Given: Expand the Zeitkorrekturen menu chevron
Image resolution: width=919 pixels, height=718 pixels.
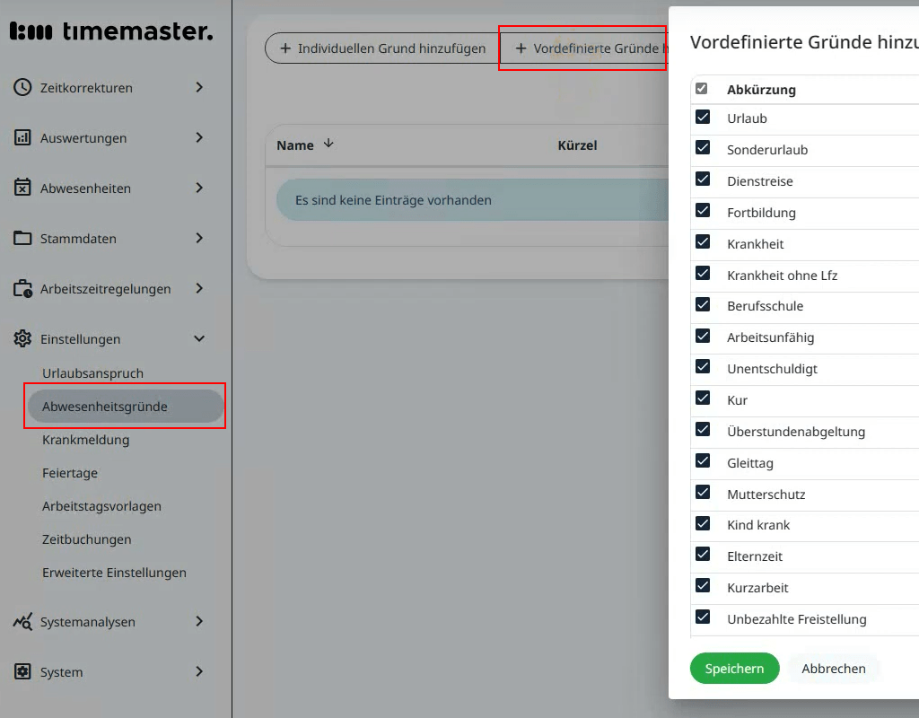Looking at the screenshot, I should point(199,87).
